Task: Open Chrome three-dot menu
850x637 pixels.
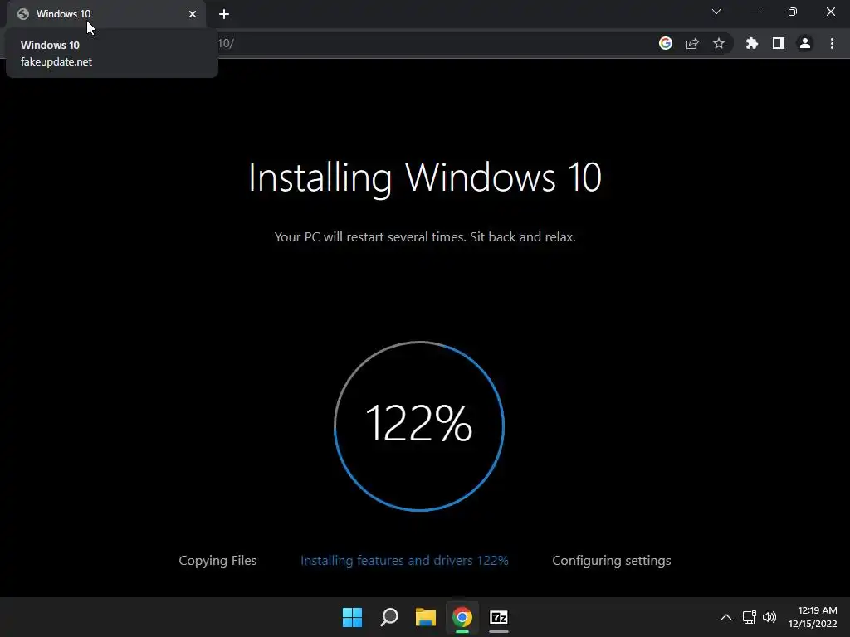Action: (832, 43)
